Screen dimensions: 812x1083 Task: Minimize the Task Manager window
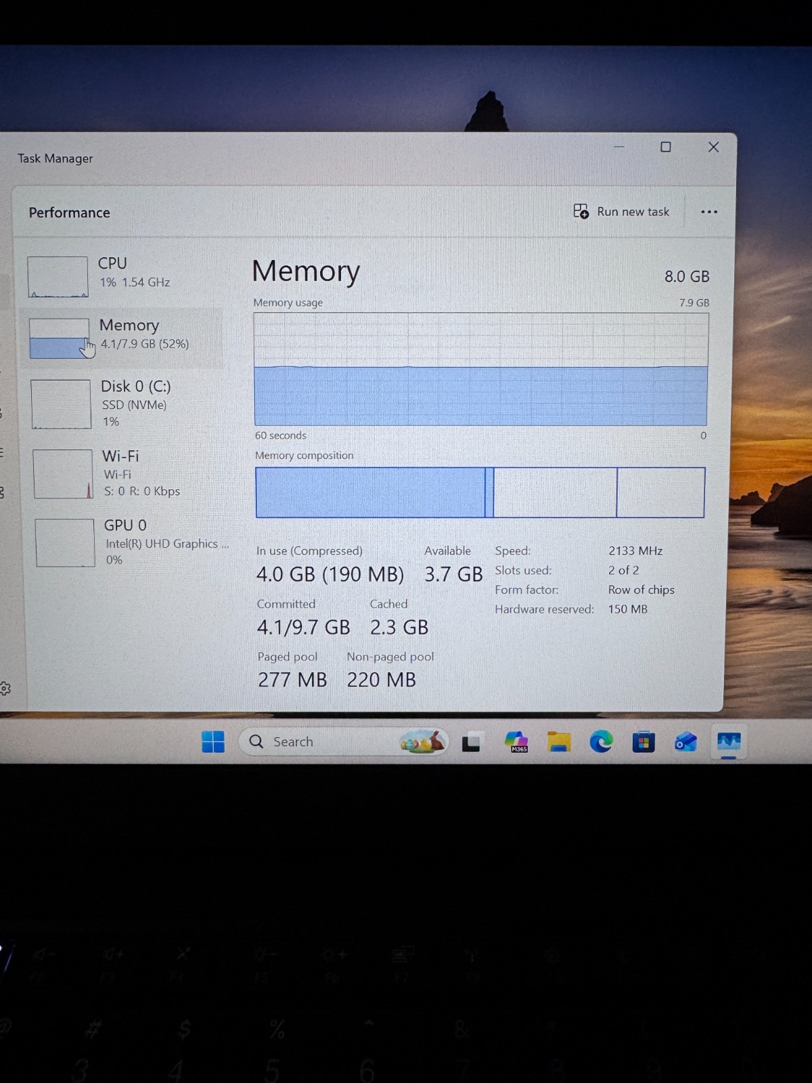619,147
